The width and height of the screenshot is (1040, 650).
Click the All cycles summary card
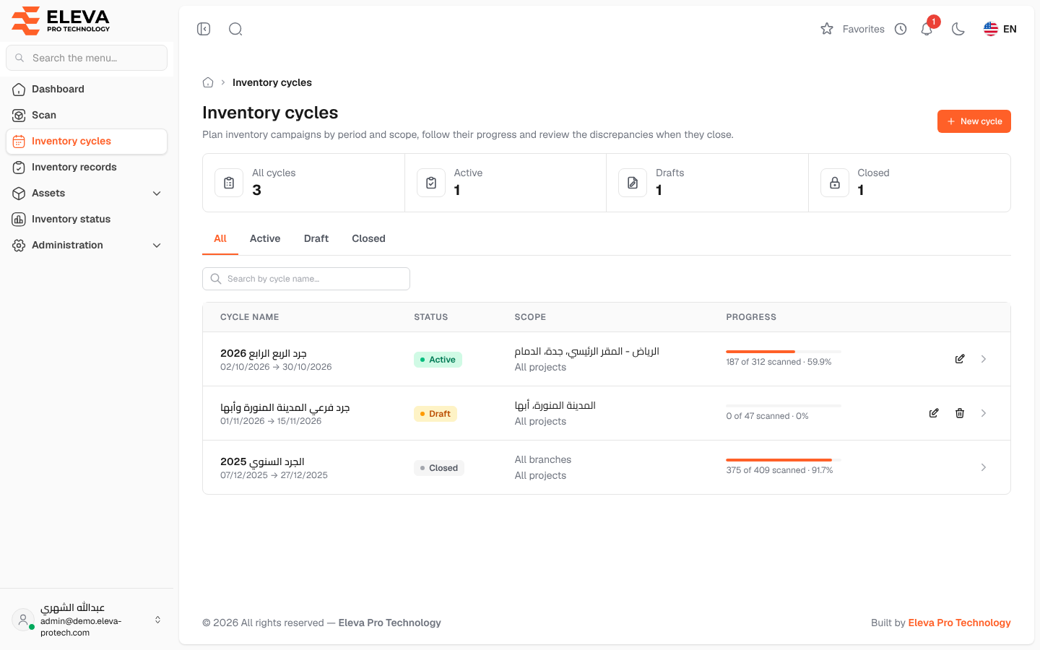click(303, 183)
